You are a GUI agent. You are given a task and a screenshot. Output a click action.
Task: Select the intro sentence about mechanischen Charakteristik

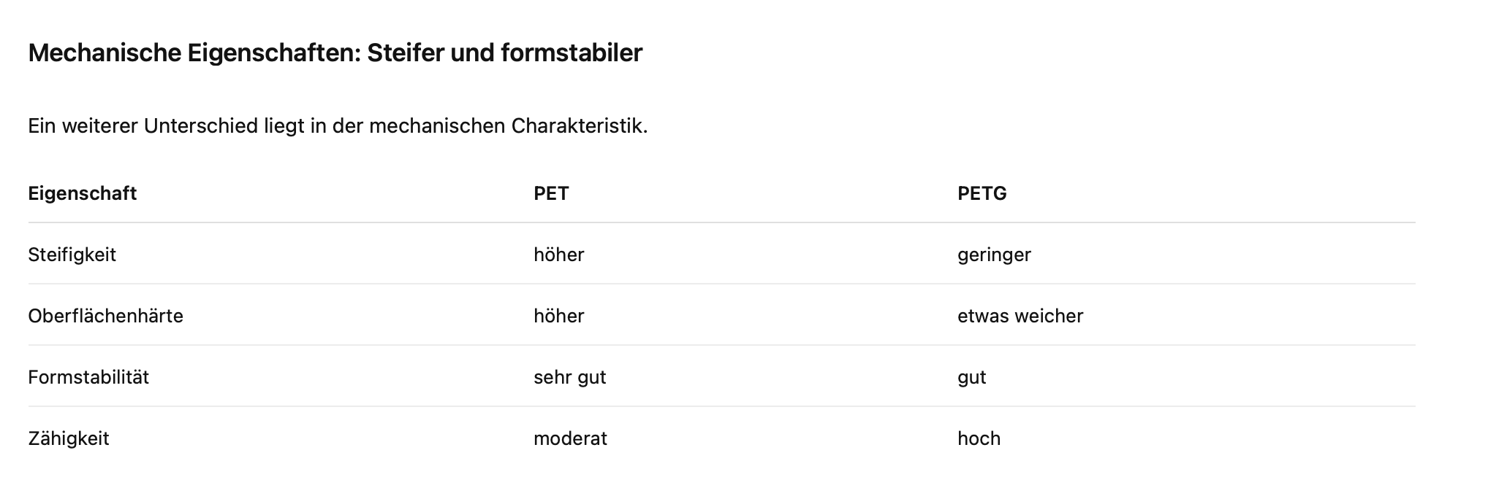(338, 126)
